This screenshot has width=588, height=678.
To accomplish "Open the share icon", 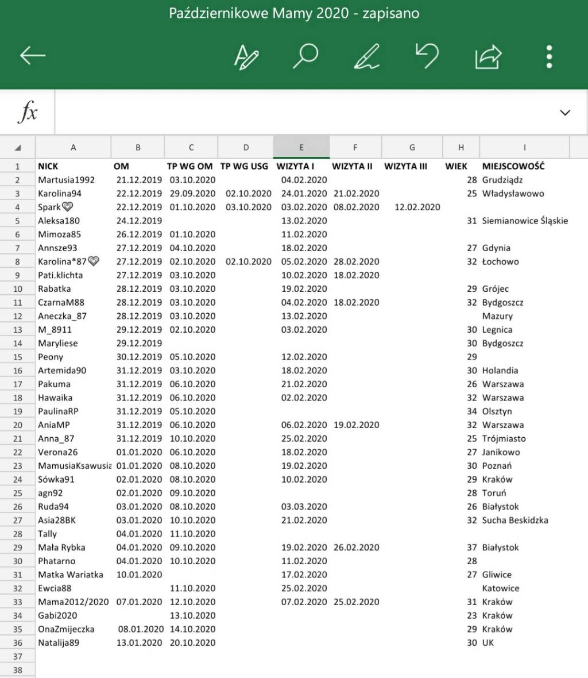I will click(488, 56).
